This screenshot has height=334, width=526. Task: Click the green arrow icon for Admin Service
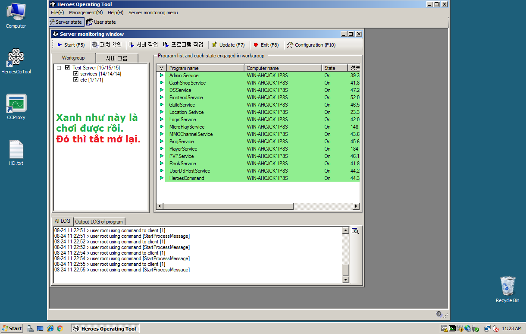(x=162, y=75)
